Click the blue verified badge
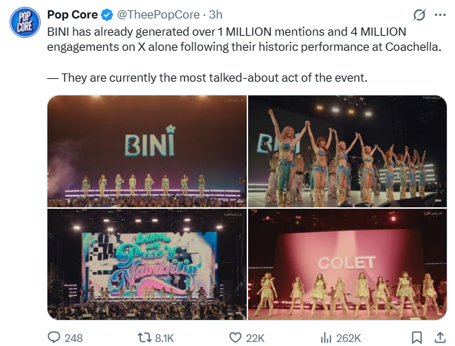The width and height of the screenshot is (455, 346). (107, 14)
